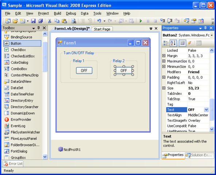
Task: Click the selected Relay 2 OFF button
Action: tap(124, 70)
